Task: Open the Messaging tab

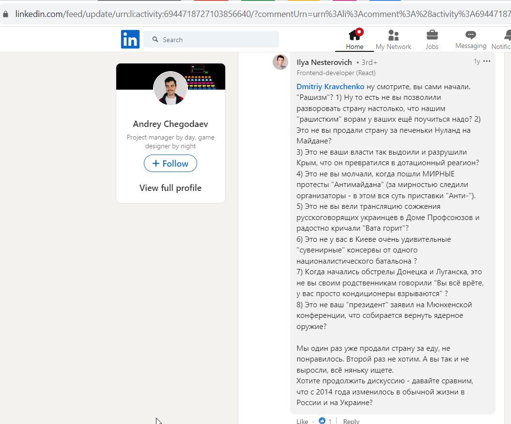Action: (471, 39)
